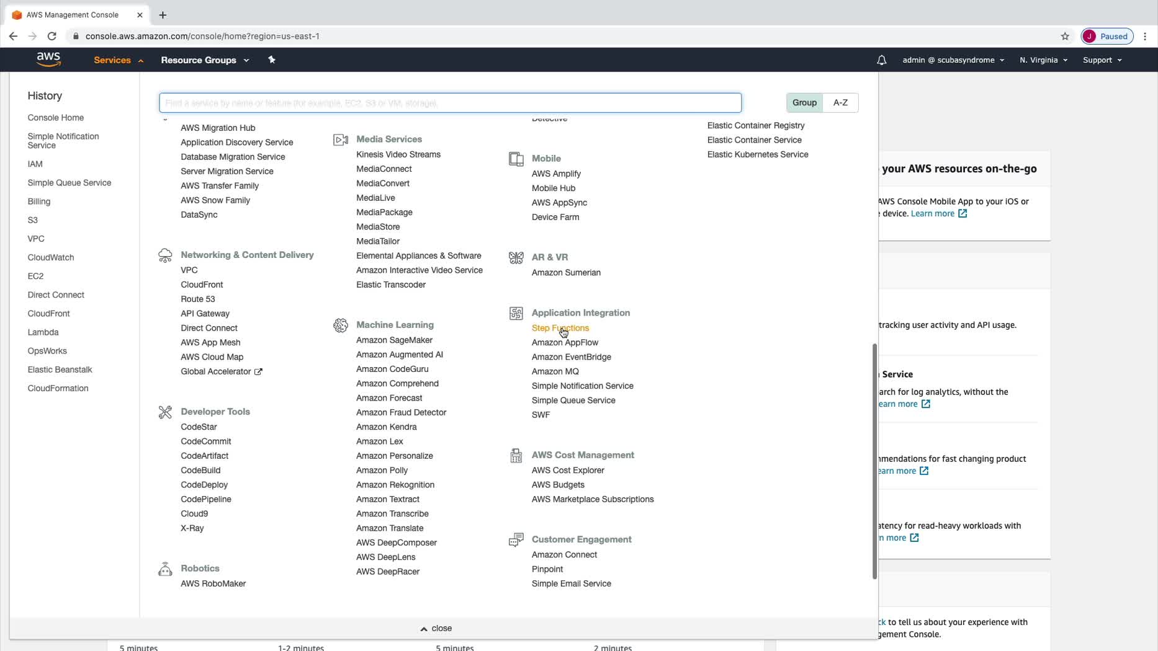Click the pin shortcuts icon in navbar
This screenshot has width=1158, height=651.
point(271,60)
